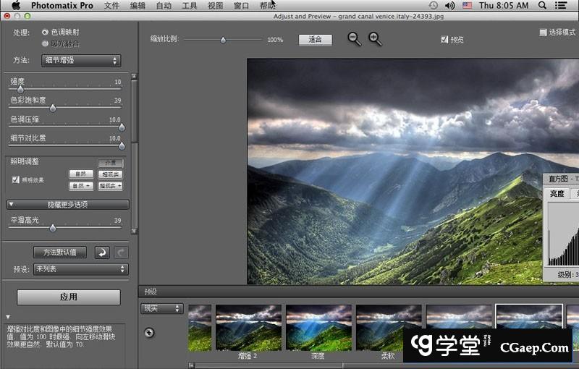This screenshot has width=579, height=369.
Task: Open Time Machine icon in menu bar
Action: point(433,5)
